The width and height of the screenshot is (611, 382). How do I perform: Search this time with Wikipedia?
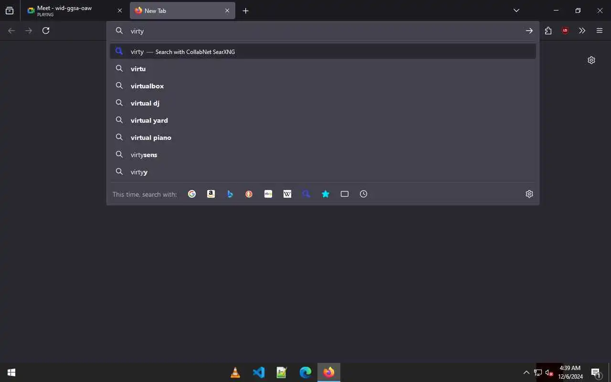287,194
